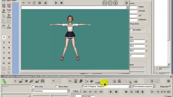Open the empty dropdown below misaki.x box
173x97 pixels.
29,95
